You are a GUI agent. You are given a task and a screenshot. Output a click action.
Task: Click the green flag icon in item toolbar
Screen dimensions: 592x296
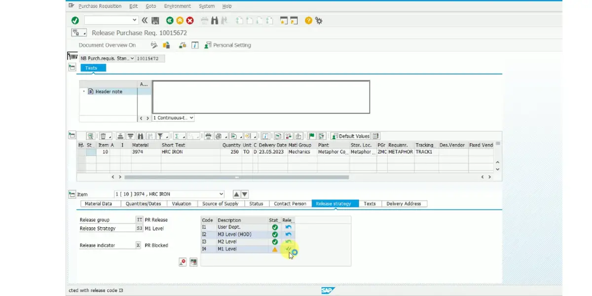pos(312,136)
